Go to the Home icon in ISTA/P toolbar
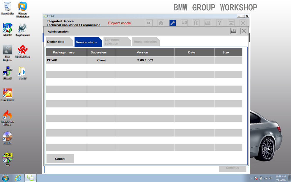Screen dimensions: 291x182 point(161,23)
